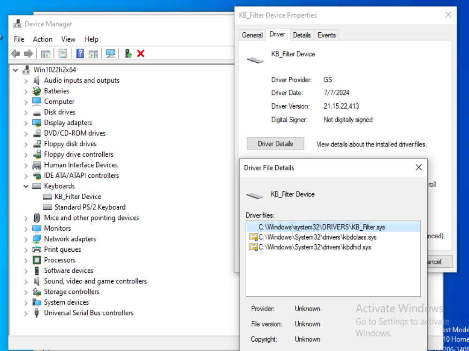Click the Print queues printer icon
Screen dimensions: 469x351
(37, 249)
